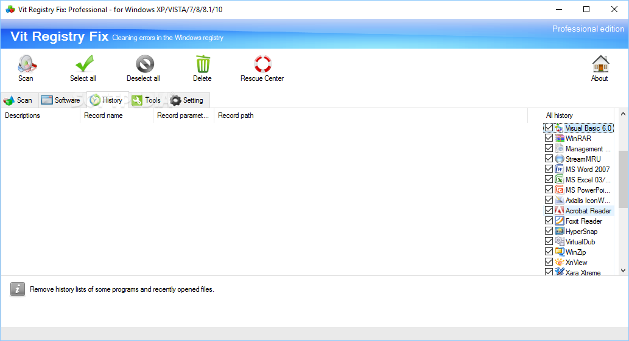Click the Axialis IconWorkshop icon
Viewport: 629px width, 341px height.
pyautogui.click(x=559, y=200)
